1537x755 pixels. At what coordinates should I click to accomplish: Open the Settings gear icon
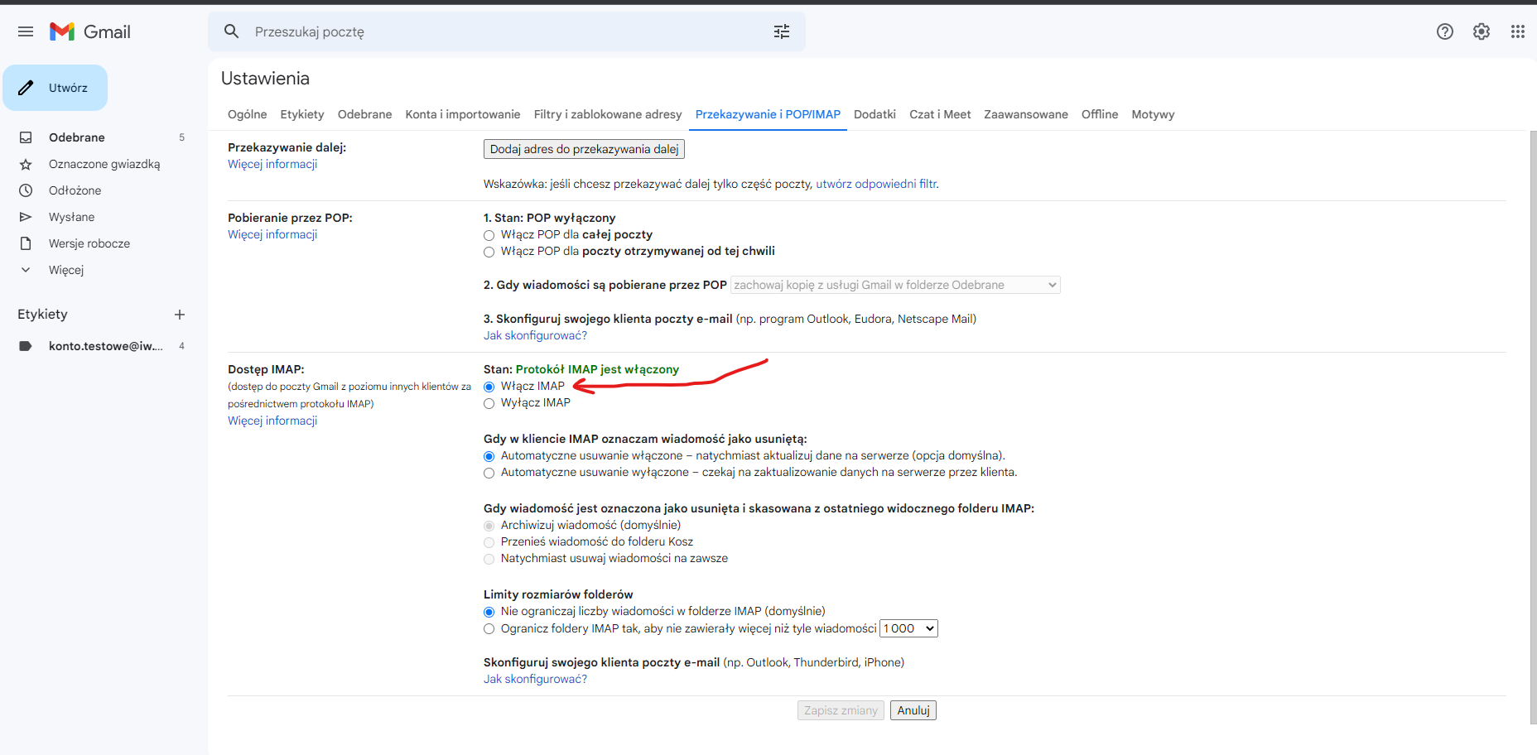tap(1481, 31)
